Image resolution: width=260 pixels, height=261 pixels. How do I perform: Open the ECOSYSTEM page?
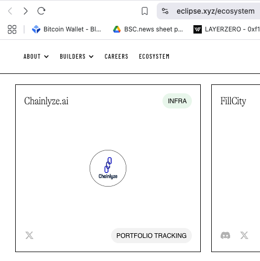[154, 57]
